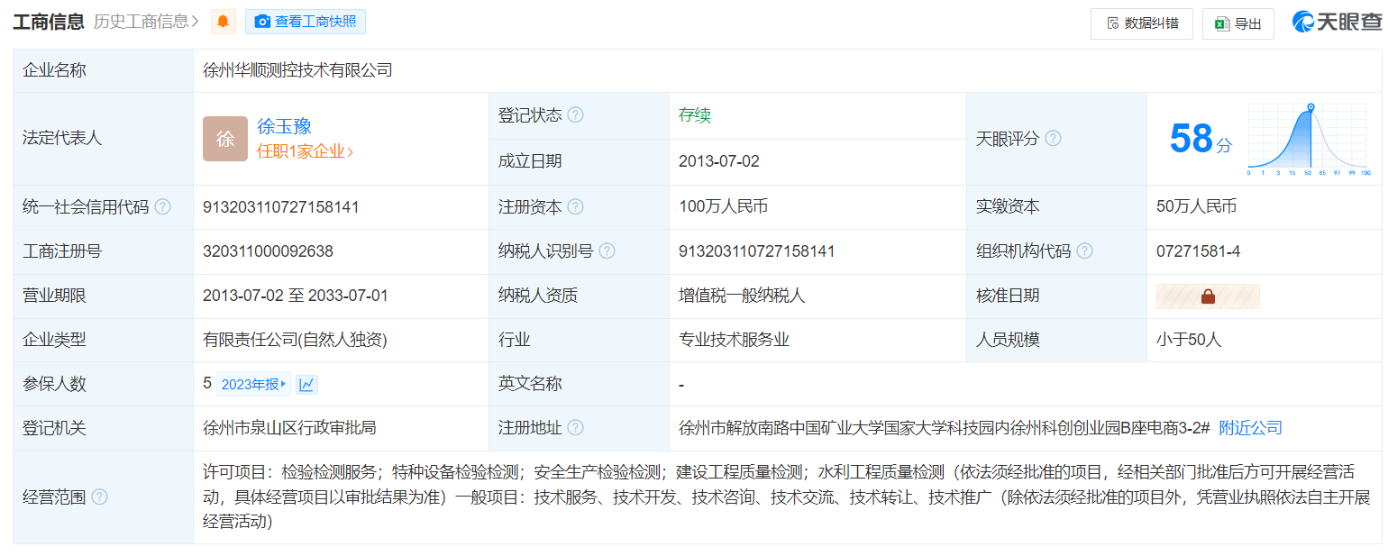Click 导出 button

pos(1238,23)
